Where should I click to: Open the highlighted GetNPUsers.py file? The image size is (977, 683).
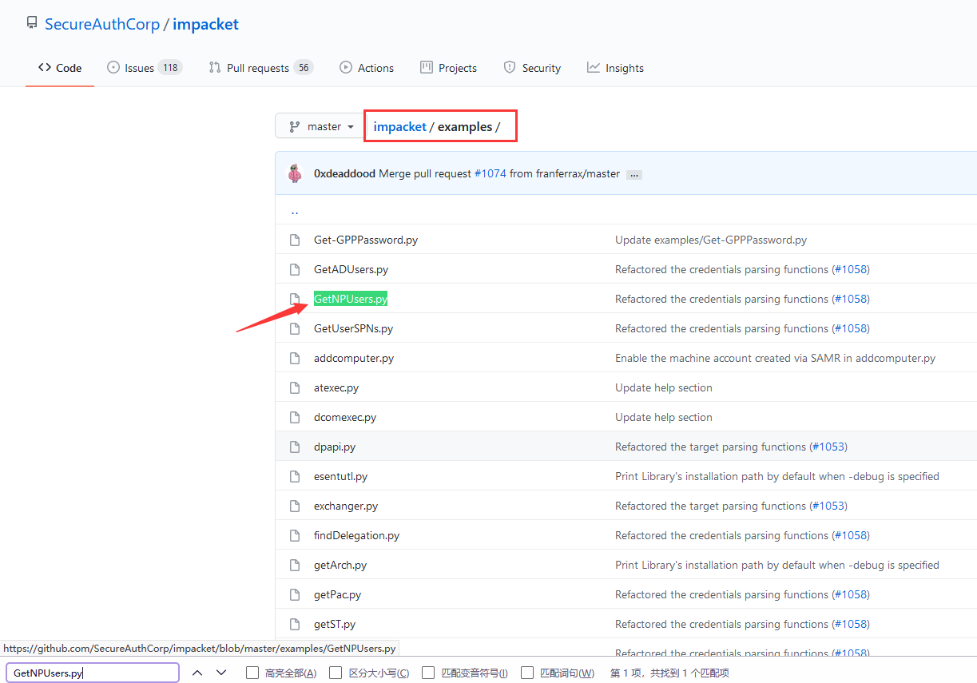click(x=351, y=299)
